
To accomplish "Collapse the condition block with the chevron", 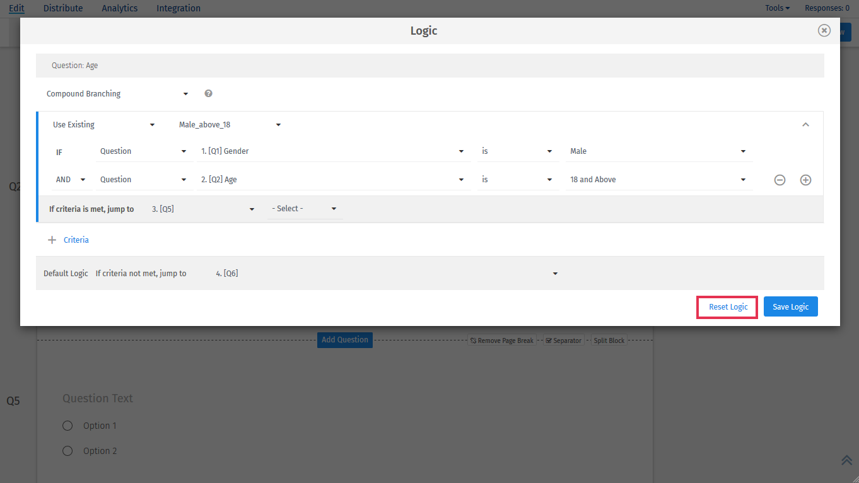I will [x=805, y=124].
